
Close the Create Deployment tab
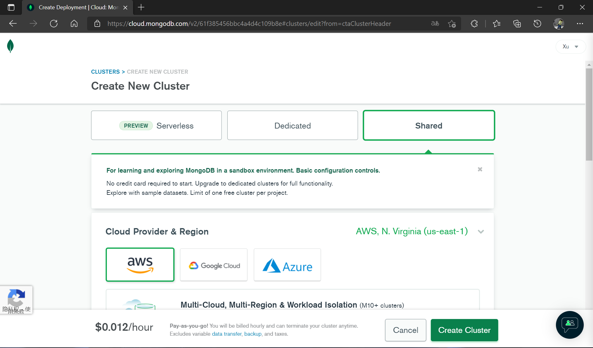(x=125, y=7)
